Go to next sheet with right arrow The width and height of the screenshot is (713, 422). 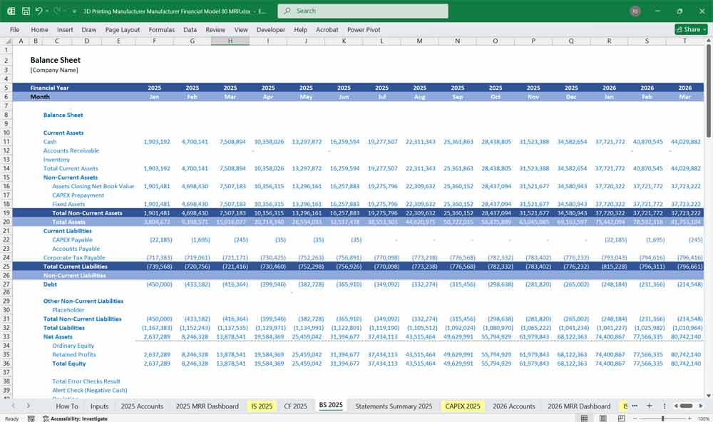[29, 406]
